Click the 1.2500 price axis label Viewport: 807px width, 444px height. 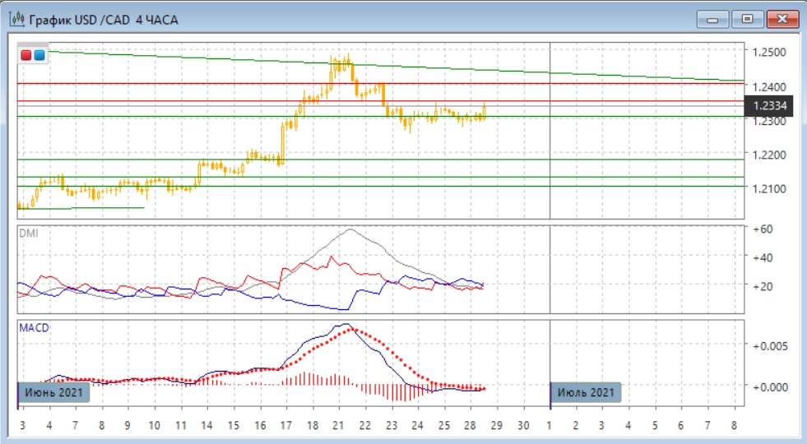tap(769, 53)
